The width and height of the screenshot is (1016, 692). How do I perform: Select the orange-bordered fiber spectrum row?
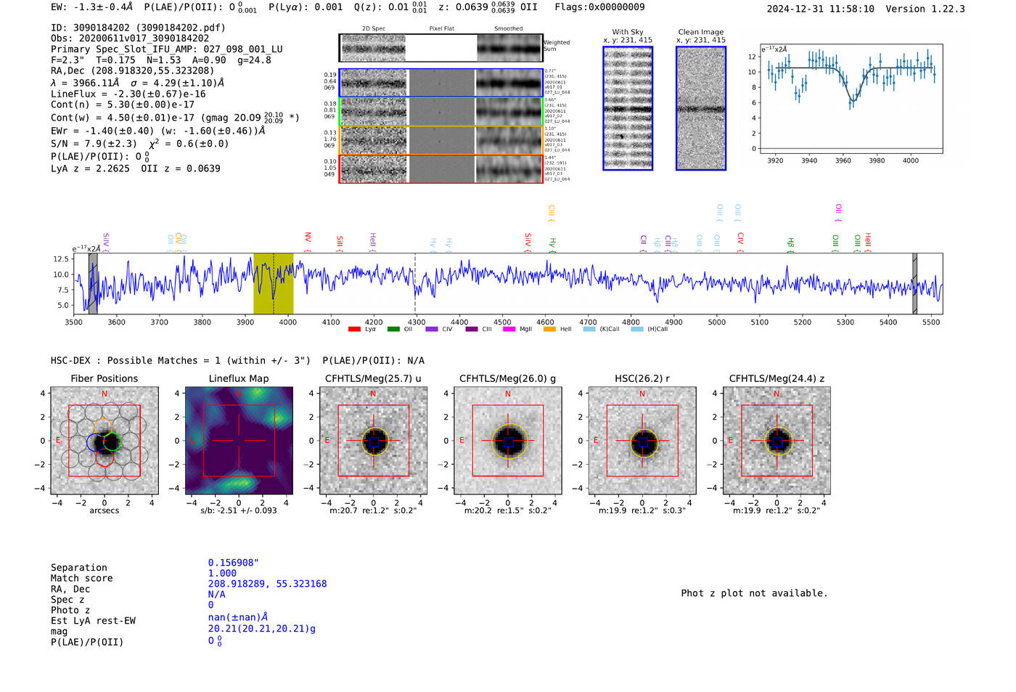[x=441, y=140]
